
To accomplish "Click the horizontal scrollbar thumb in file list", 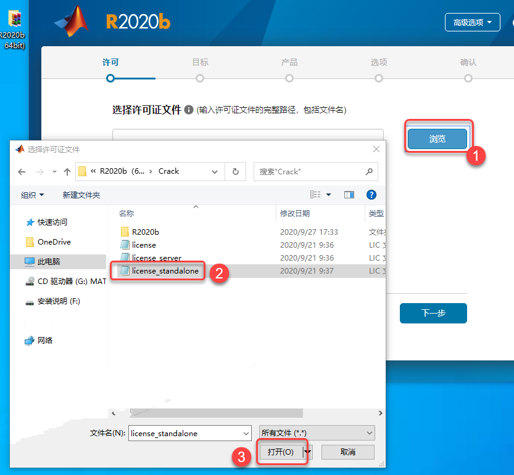I will [217, 413].
